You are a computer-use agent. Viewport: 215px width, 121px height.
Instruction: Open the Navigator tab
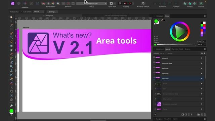point(159,119)
